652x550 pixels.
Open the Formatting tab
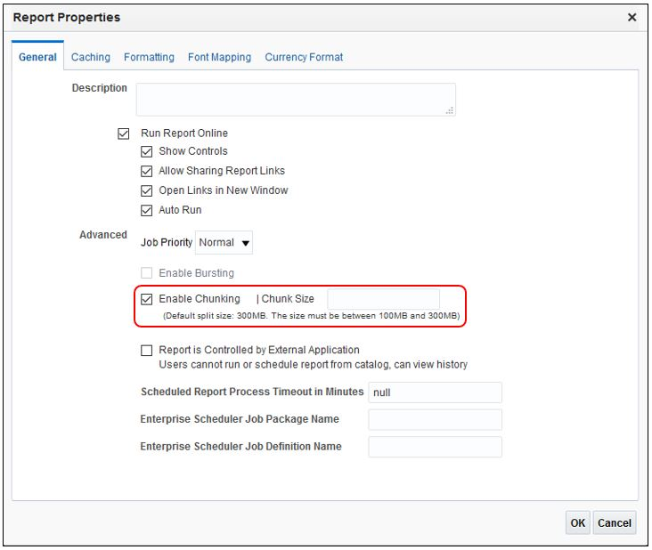tap(149, 57)
